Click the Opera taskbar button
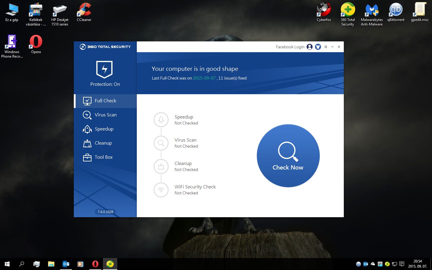The width and height of the screenshot is (432, 270). [x=95, y=264]
